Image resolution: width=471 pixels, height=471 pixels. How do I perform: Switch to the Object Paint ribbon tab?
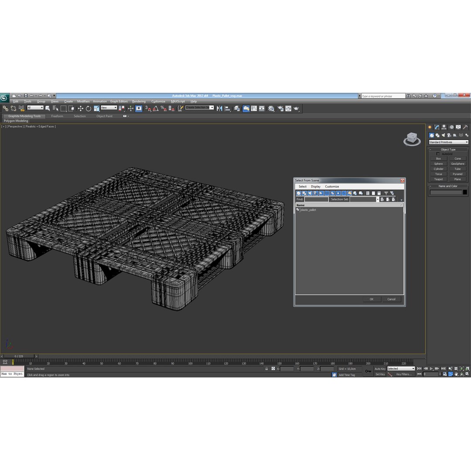(104, 116)
